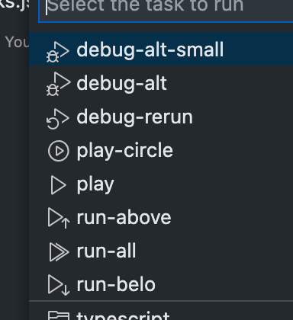Click the run-above arrow icon

point(59,218)
